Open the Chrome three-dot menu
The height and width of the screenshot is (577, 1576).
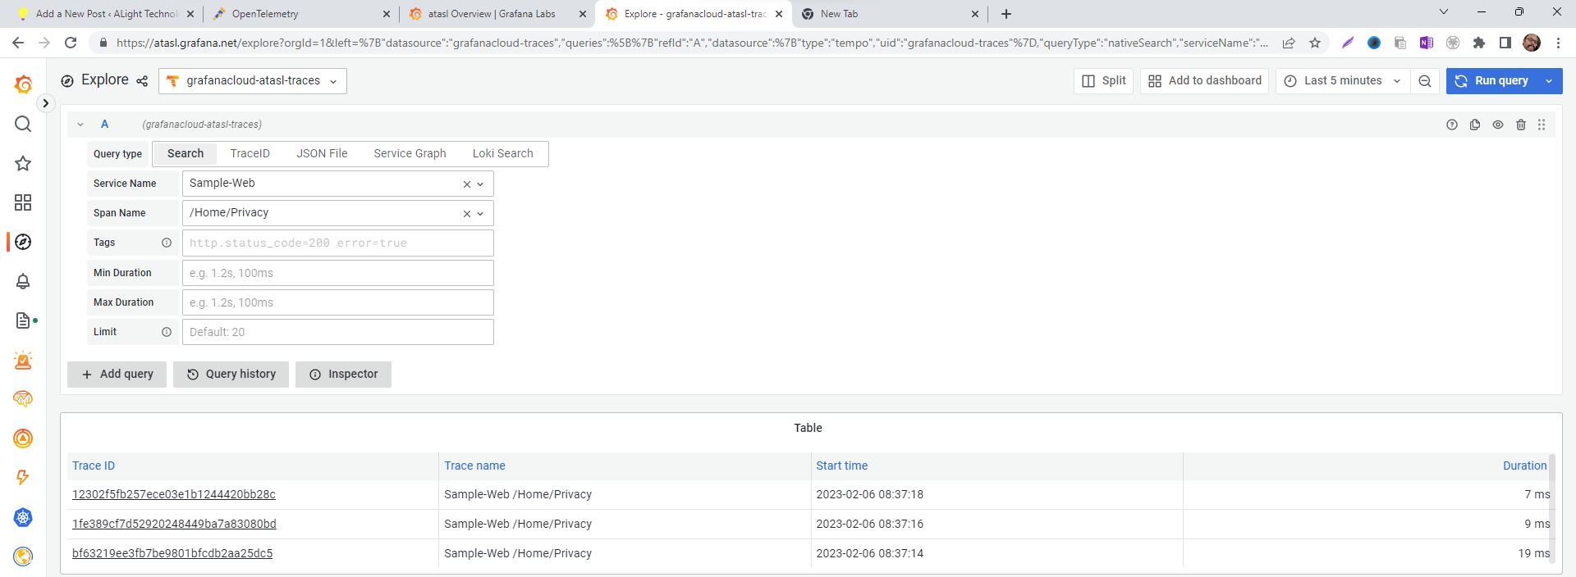coord(1558,43)
